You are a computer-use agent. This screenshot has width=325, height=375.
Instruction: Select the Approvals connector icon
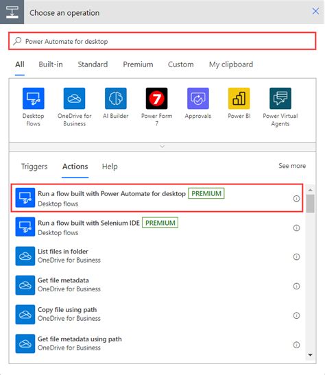198,98
